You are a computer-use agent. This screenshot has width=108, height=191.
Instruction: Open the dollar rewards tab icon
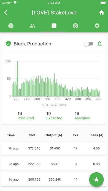point(75,26)
